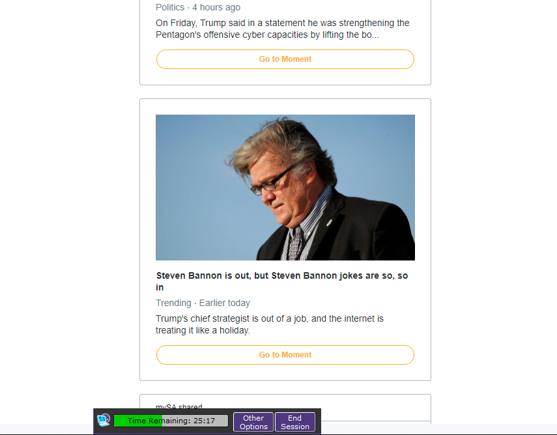Click the computer-globe session timer icon
Viewport: 557px width, 435px height.
(x=104, y=421)
